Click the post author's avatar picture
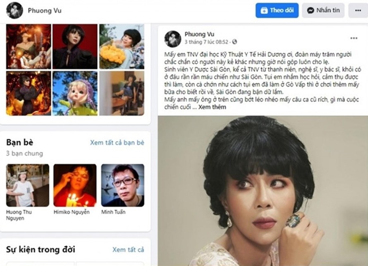The height and width of the screenshot is (266, 368). (173, 39)
